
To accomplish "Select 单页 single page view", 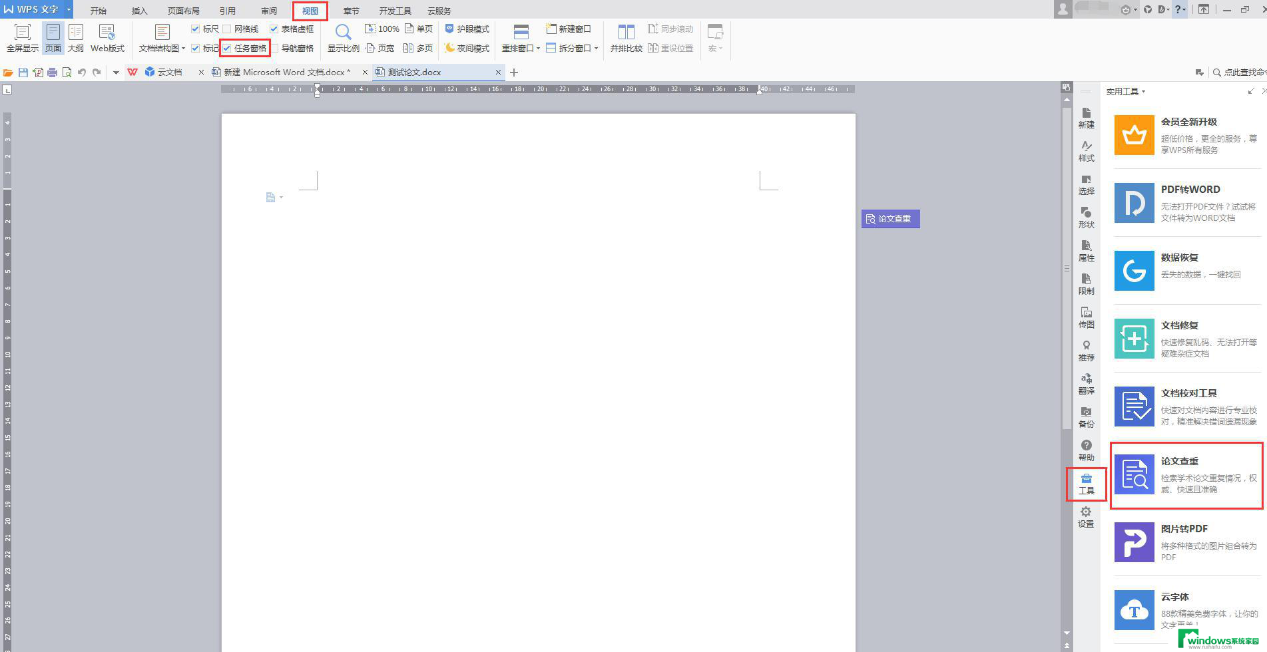I will 419,29.
